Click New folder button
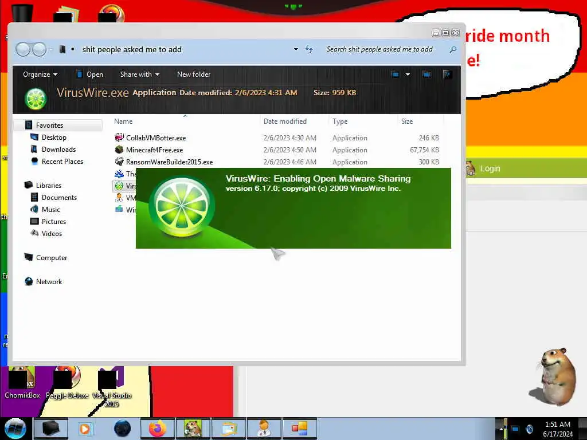Viewport: 587px width, 440px height. 194,74
